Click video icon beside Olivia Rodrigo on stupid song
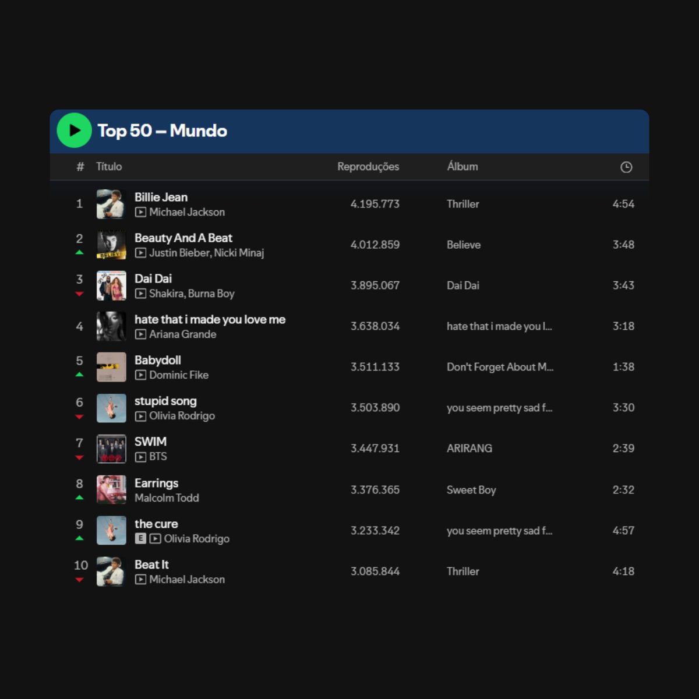The image size is (699, 699). (140, 416)
